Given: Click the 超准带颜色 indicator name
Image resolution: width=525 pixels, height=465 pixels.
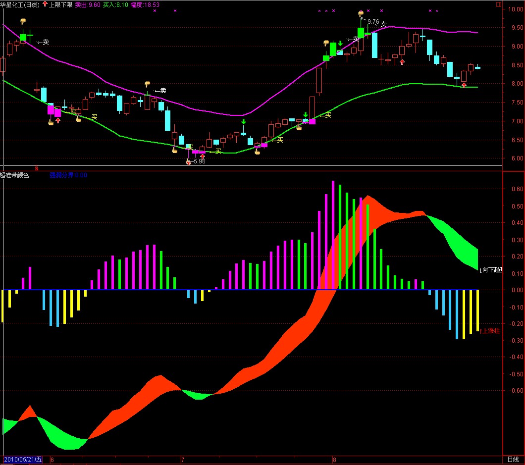Looking at the screenshot, I should 14,175.
